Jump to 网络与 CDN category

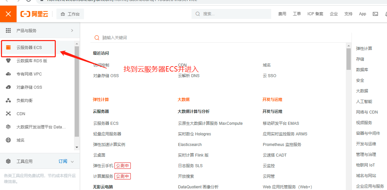coord(367,112)
